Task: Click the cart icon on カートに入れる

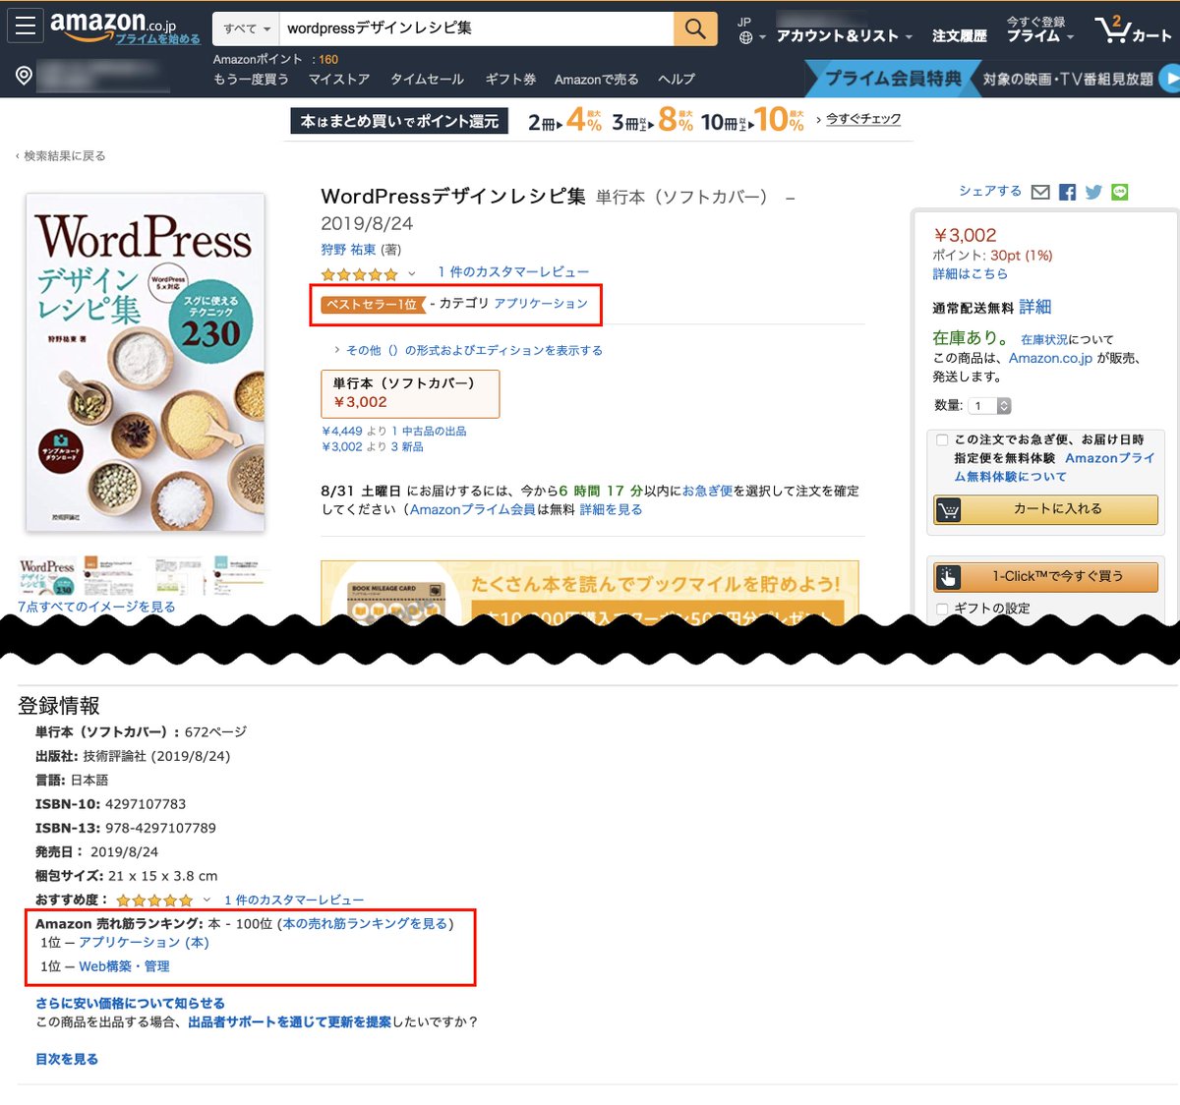Action: [x=949, y=509]
